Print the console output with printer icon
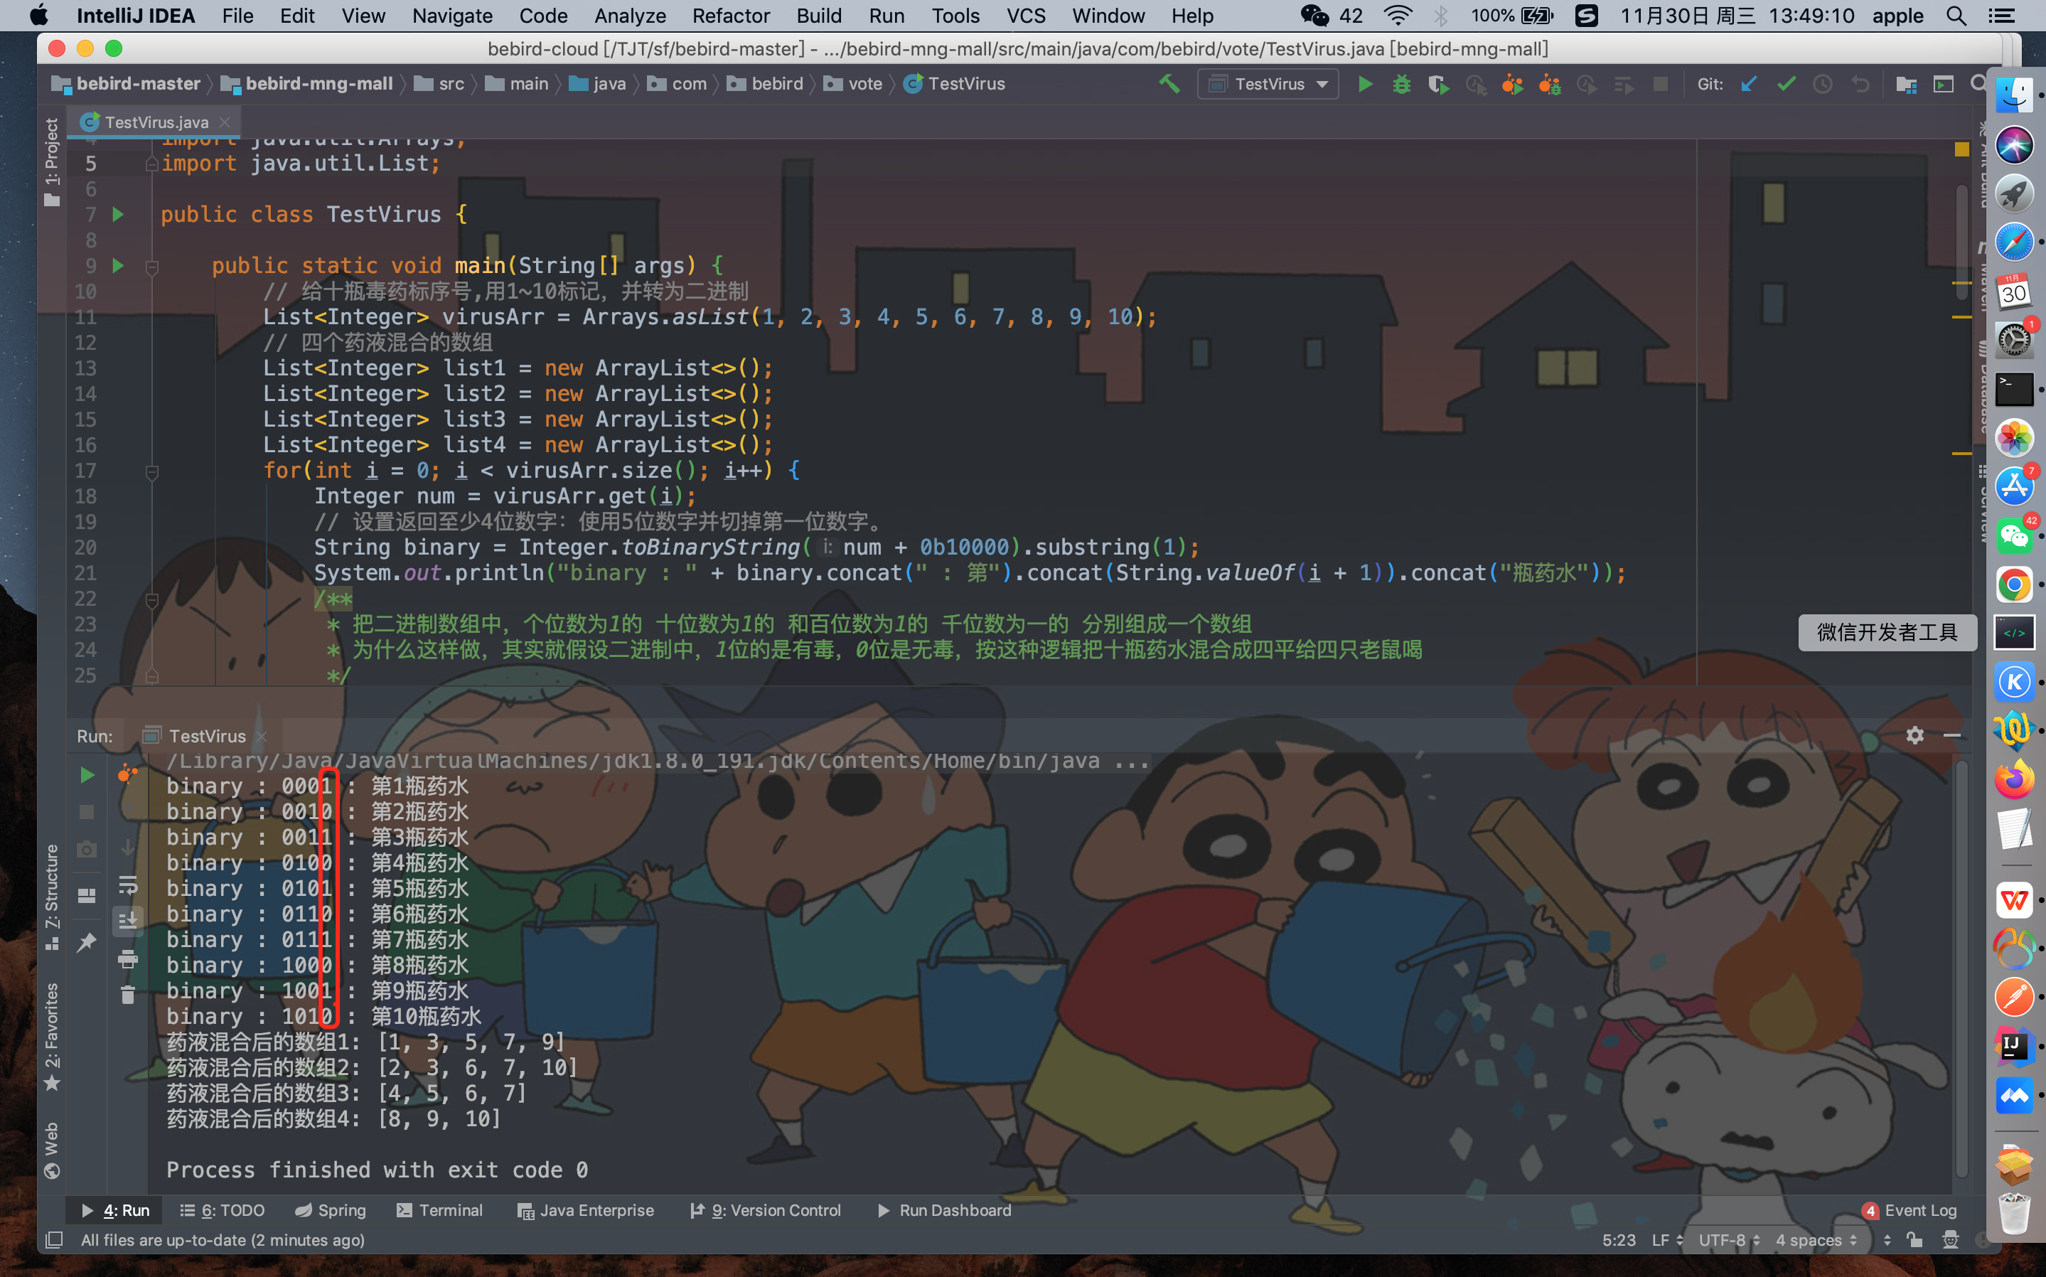The height and width of the screenshot is (1277, 2046). (127, 958)
